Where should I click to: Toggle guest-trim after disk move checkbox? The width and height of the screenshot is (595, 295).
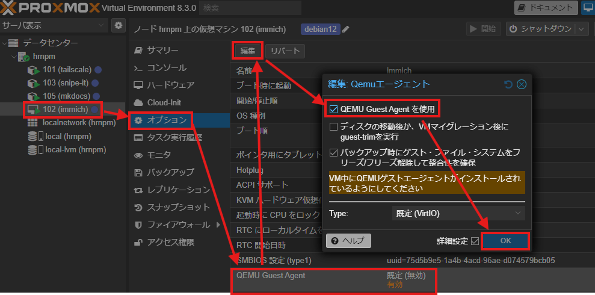(x=333, y=126)
